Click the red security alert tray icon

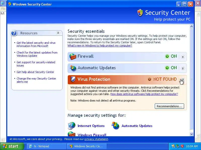coord(182,146)
